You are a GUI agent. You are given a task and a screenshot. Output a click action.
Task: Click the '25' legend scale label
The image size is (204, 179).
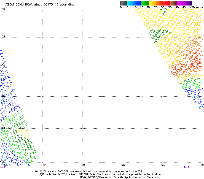pos(156,7)
